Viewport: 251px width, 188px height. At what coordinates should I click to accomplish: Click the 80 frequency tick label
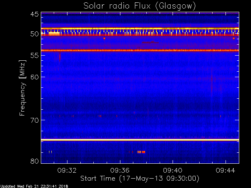click(35, 161)
